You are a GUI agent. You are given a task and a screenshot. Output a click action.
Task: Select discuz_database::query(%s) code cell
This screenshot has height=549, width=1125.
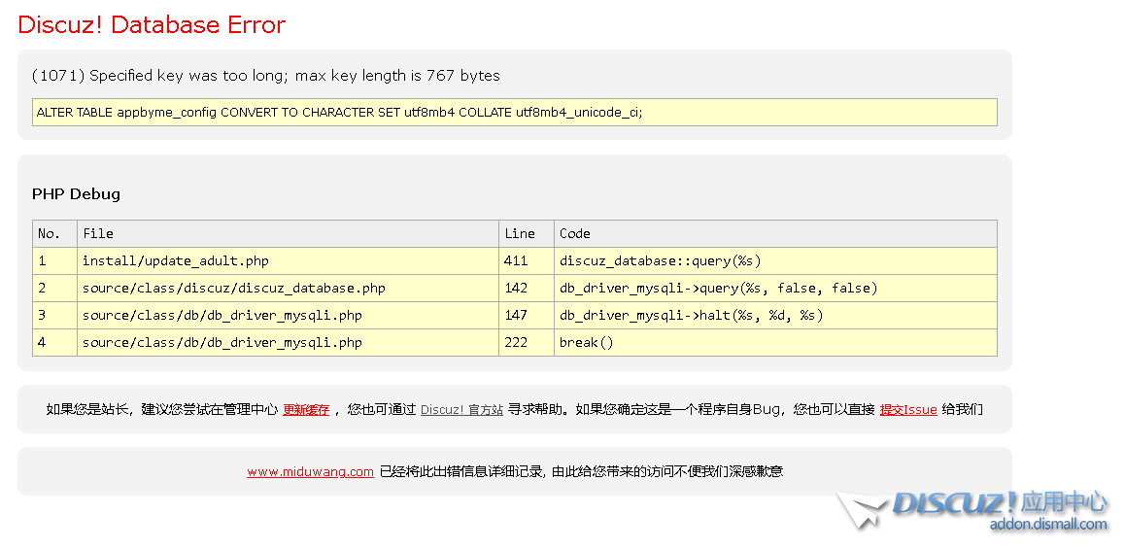pos(775,261)
